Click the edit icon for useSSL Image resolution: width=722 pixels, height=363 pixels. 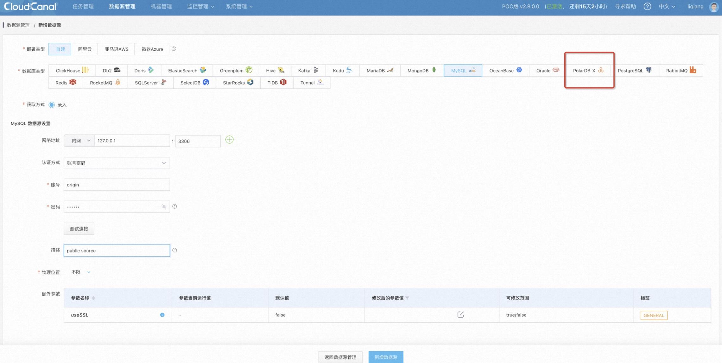(460, 315)
